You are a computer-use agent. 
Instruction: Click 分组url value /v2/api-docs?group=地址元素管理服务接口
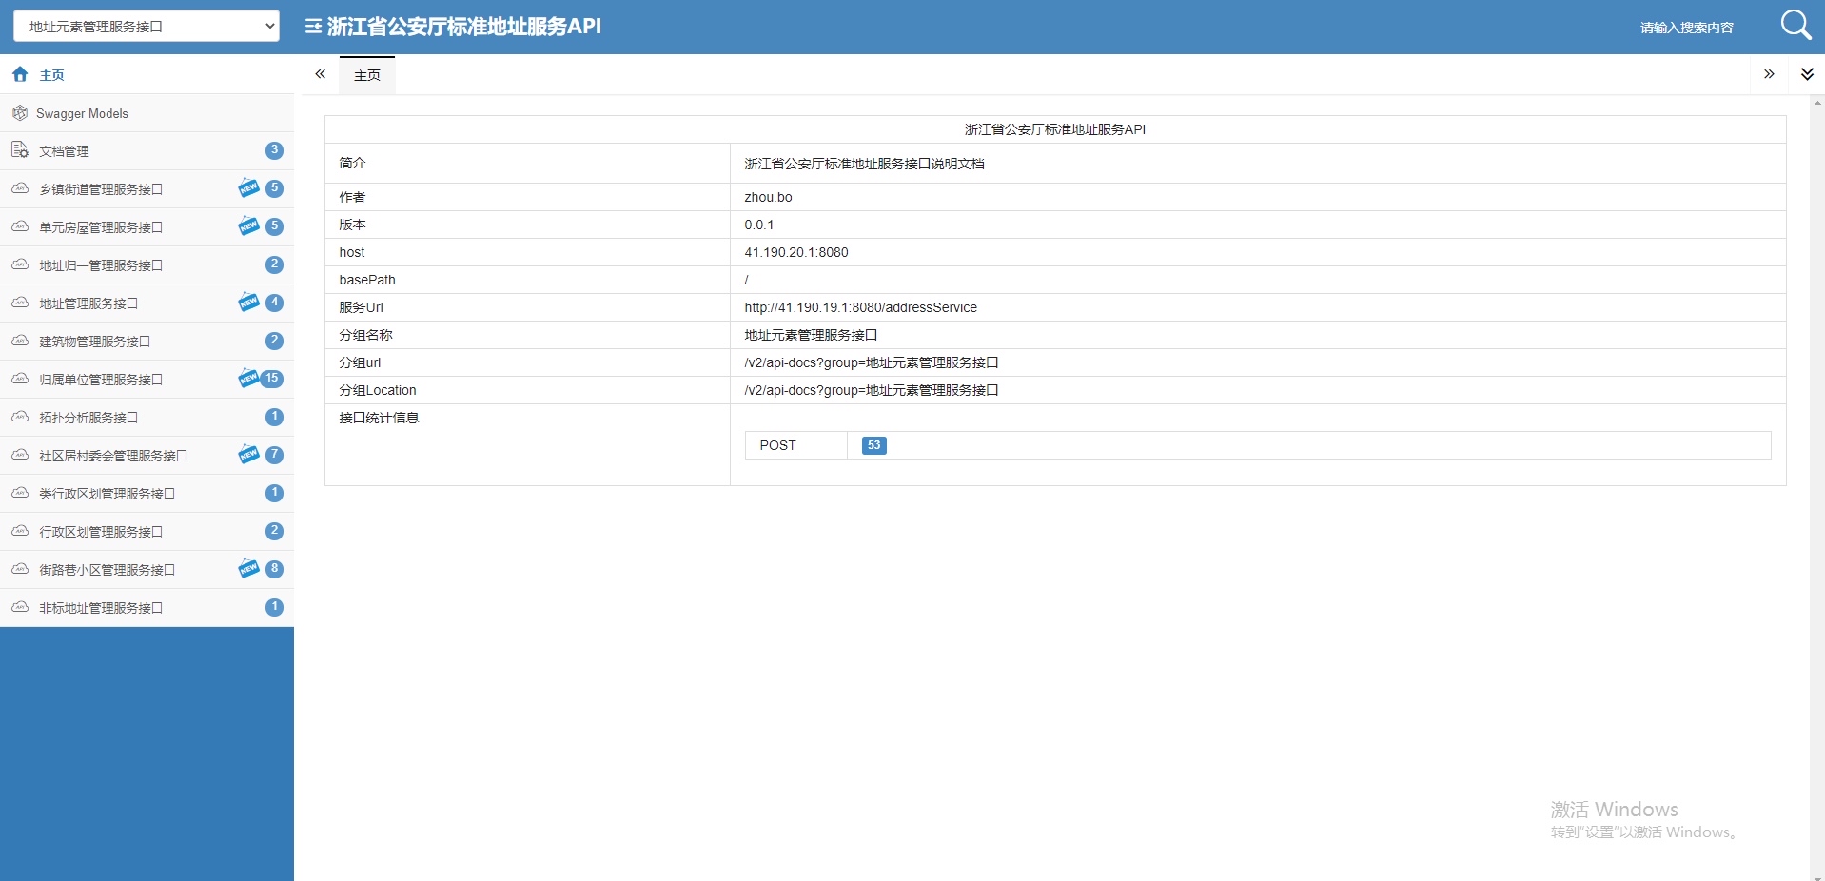tap(872, 362)
